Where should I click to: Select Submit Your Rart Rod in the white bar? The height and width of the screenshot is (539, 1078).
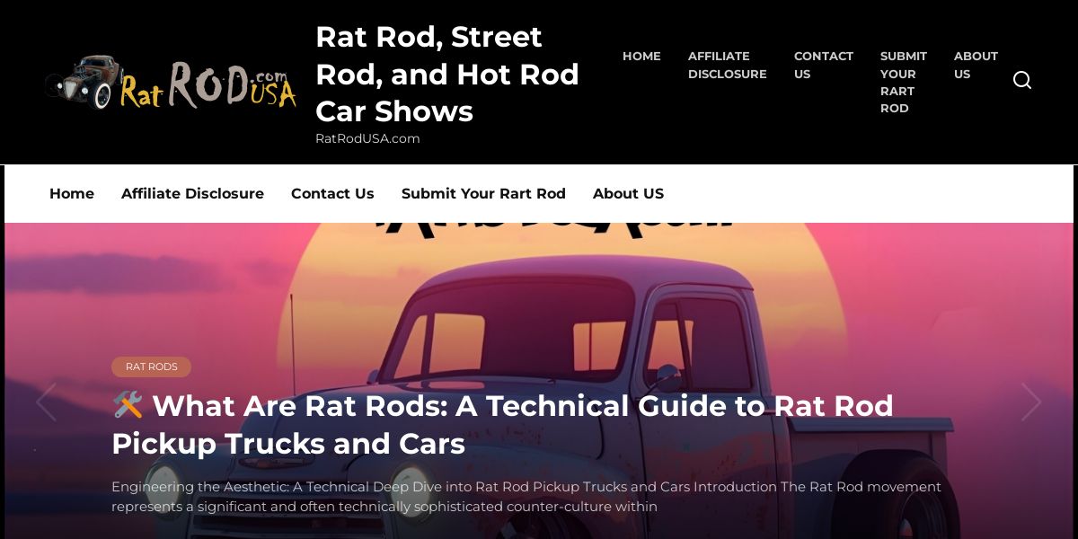tap(483, 193)
